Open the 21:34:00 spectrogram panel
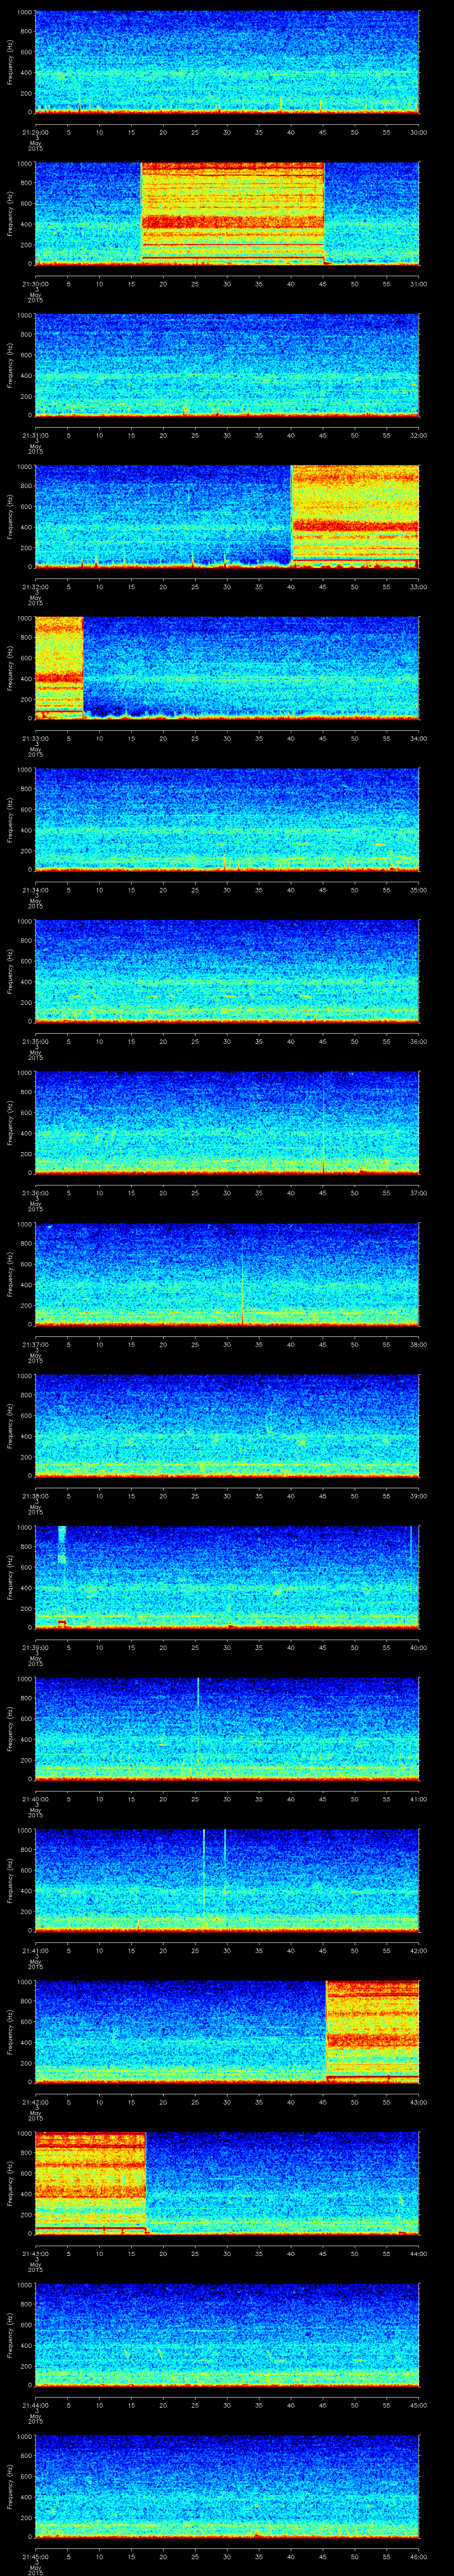Screen dimensions: 454x2576 point(227,819)
